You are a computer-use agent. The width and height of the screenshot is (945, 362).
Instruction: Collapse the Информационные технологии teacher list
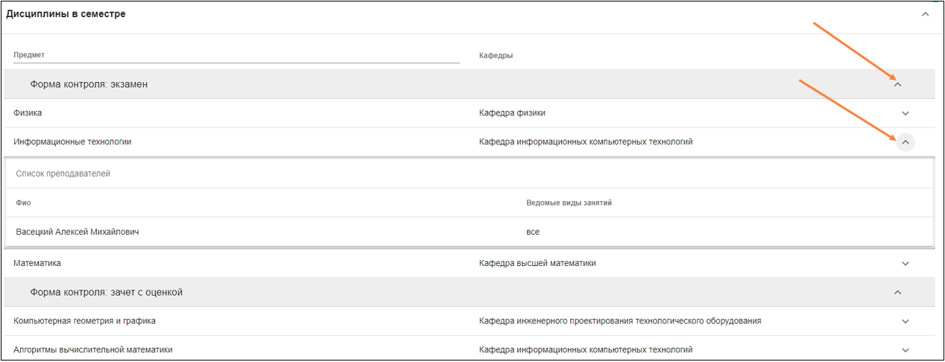click(x=905, y=142)
